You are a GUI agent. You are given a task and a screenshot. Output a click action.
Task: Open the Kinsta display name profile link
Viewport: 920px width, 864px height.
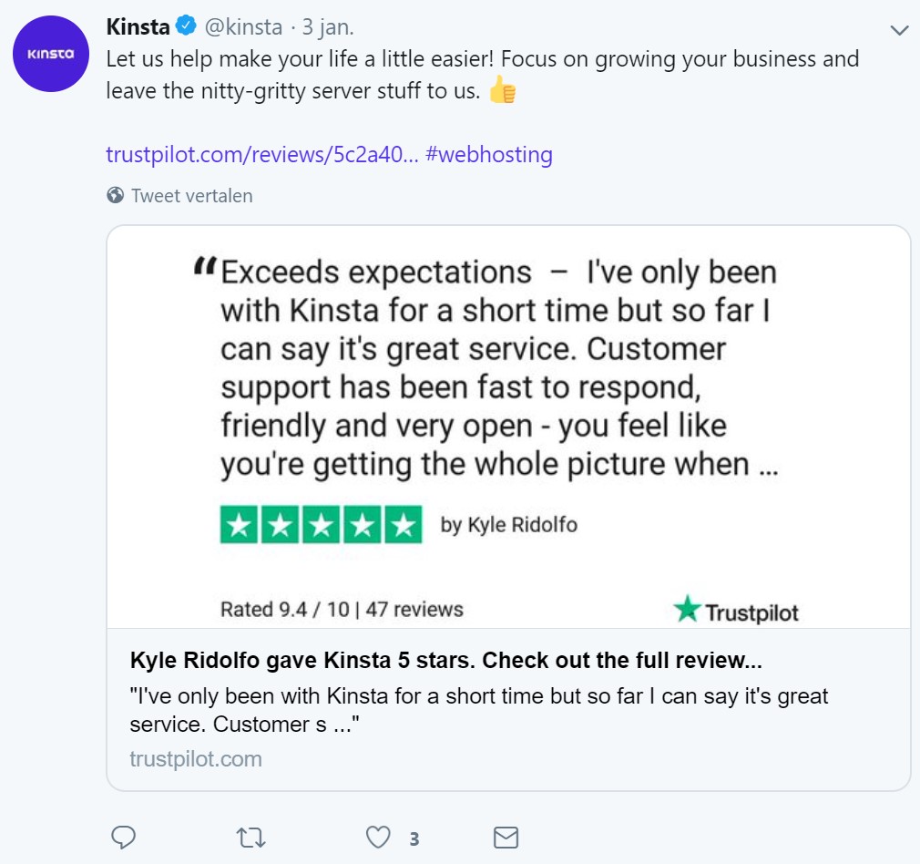pos(138,27)
